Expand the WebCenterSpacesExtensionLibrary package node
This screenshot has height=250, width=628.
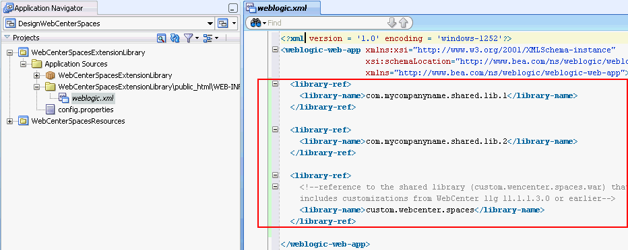pos(37,75)
